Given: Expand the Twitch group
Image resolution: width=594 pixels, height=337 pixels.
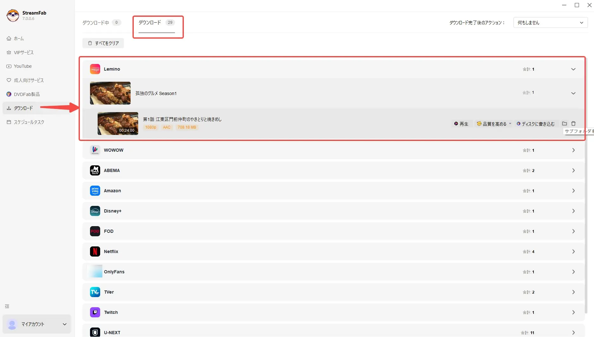Looking at the screenshot, I should tap(573, 312).
